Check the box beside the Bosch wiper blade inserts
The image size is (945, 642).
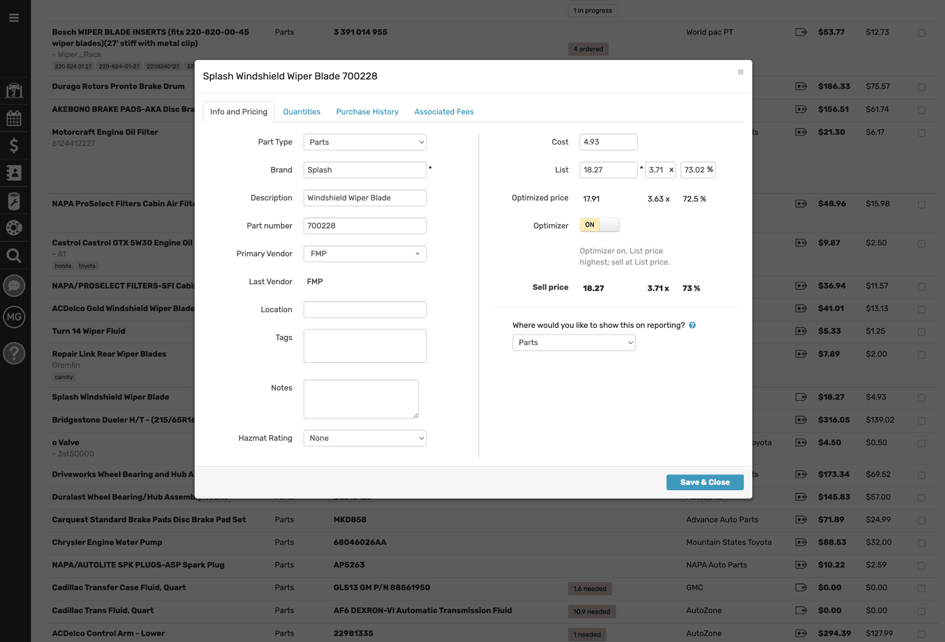coord(921,32)
